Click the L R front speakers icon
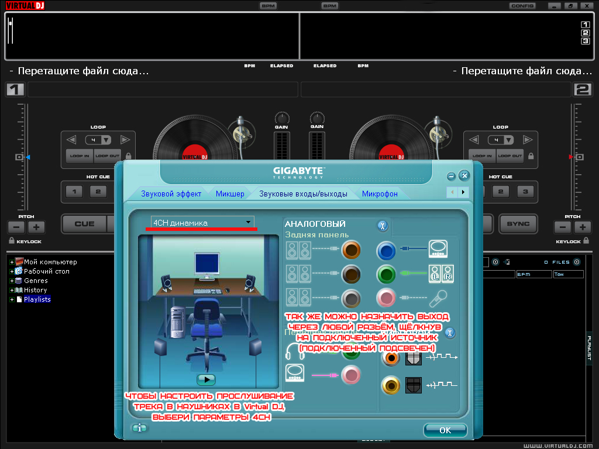Image resolution: width=599 pixels, height=449 pixels. pos(441,274)
